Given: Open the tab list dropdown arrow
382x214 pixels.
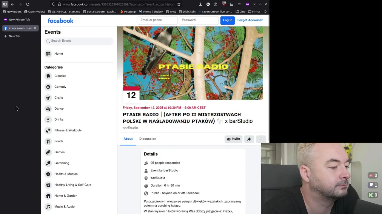Looking at the screenshot, I should click(x=254, y=4).
